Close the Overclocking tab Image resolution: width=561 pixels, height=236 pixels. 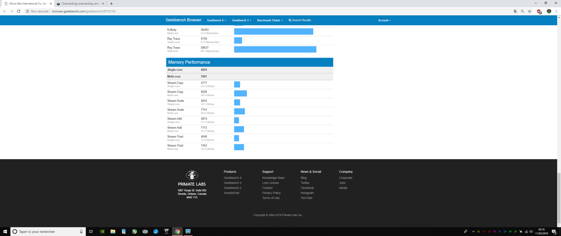point(103,3)
